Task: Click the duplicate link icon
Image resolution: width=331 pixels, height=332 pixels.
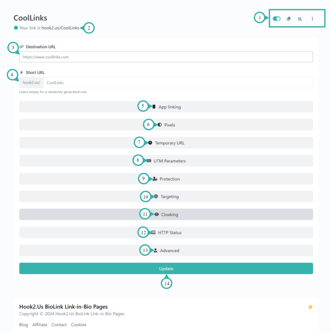Action: pyautogui.click(x=288, y=19)
